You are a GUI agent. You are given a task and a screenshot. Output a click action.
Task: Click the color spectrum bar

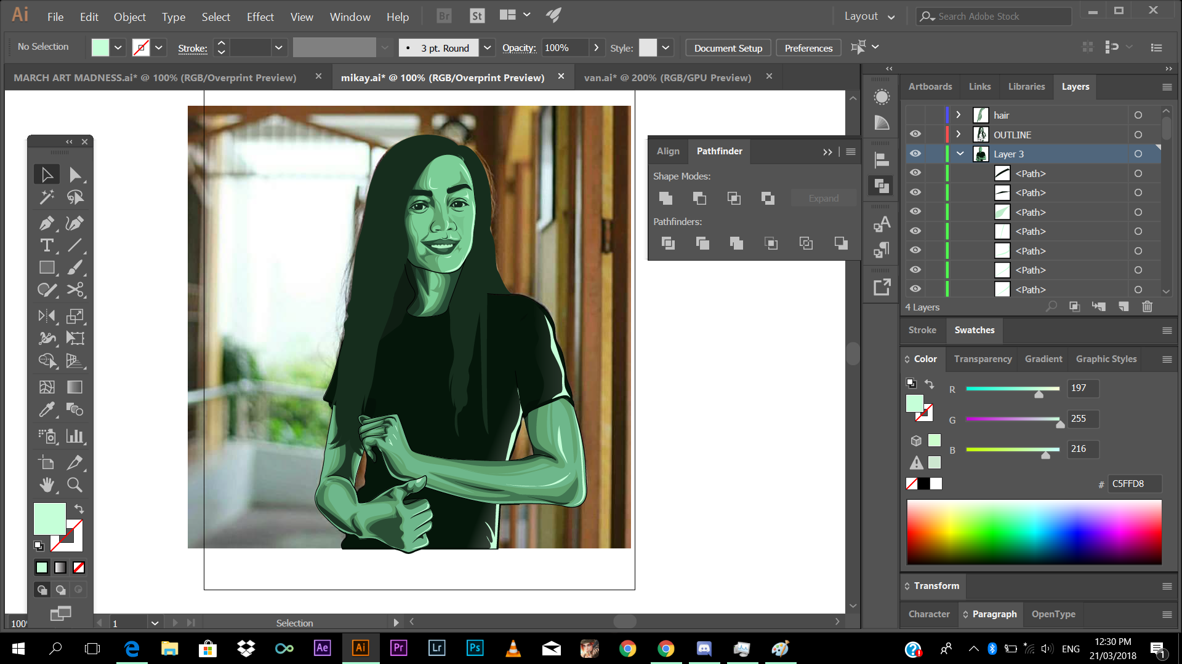pyautogui.click(x=1034, y=532)
